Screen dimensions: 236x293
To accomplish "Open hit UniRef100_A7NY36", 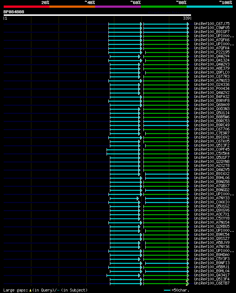I will coord(212,247).
